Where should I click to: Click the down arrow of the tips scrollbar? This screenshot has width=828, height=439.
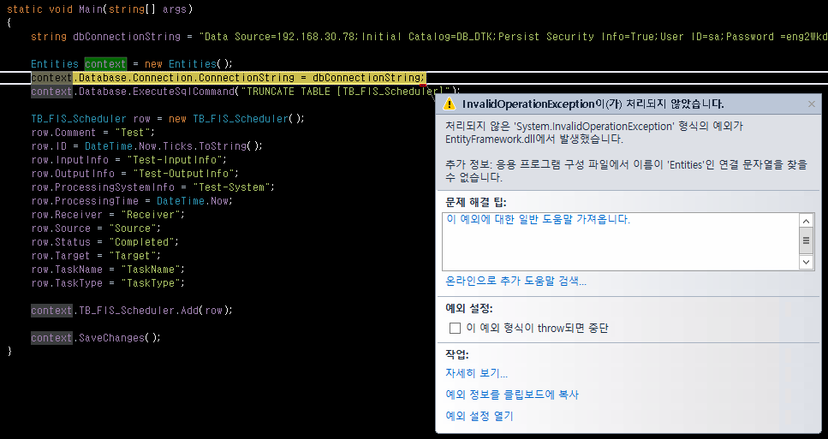(x=806, y=261)
